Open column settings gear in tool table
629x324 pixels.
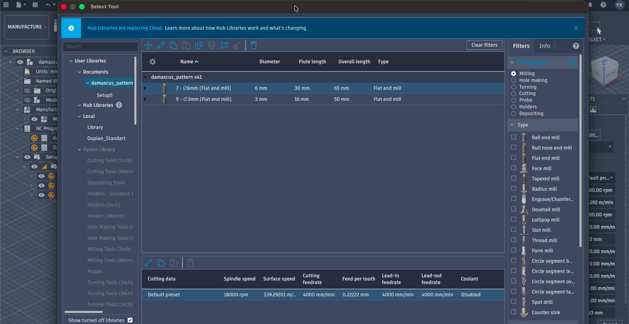point(153,62)
